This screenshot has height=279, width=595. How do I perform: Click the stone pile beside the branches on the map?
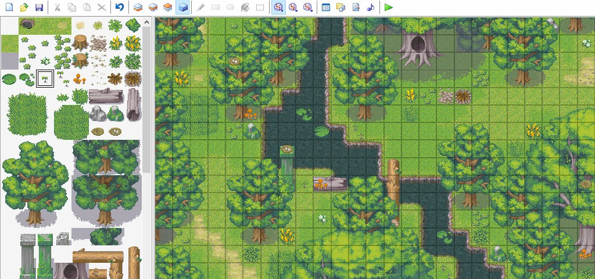(446, 96)
